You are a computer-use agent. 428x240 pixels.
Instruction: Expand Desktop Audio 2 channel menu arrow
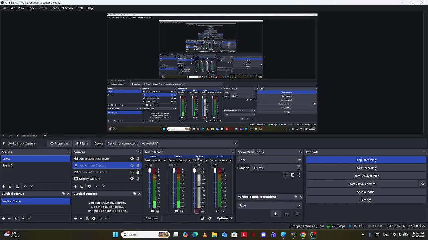(189, 161)
